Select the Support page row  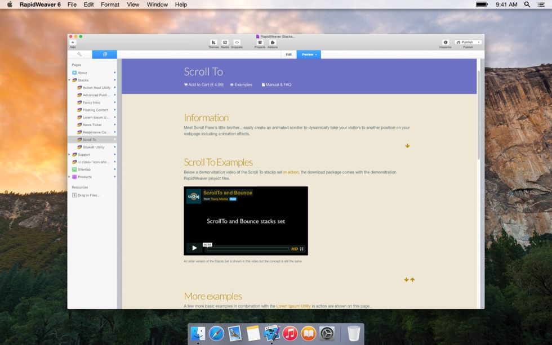coord(92,154)
